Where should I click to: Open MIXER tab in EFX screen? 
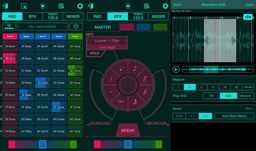pos(158,17)
